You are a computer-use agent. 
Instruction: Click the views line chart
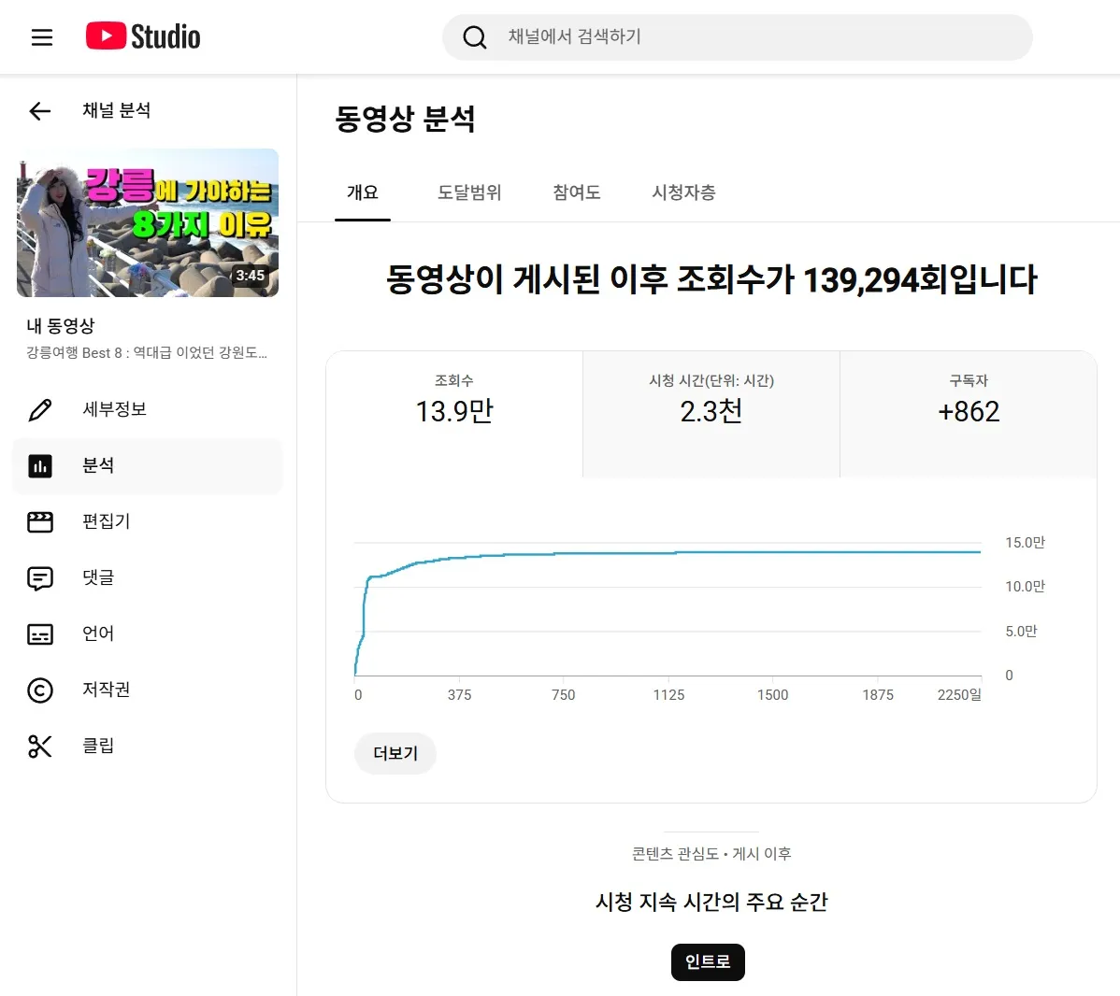click(668, 609)
